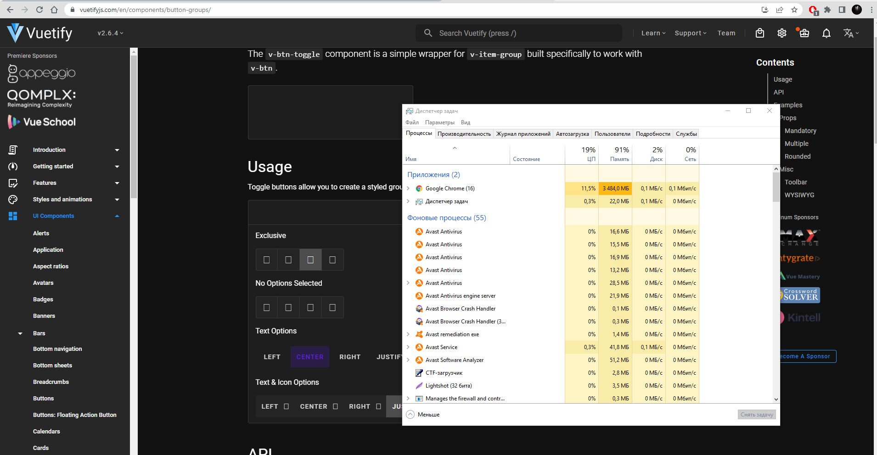The image size is (877, 455).
Task: Go back in Chrome browser
Action: point(10,10)
